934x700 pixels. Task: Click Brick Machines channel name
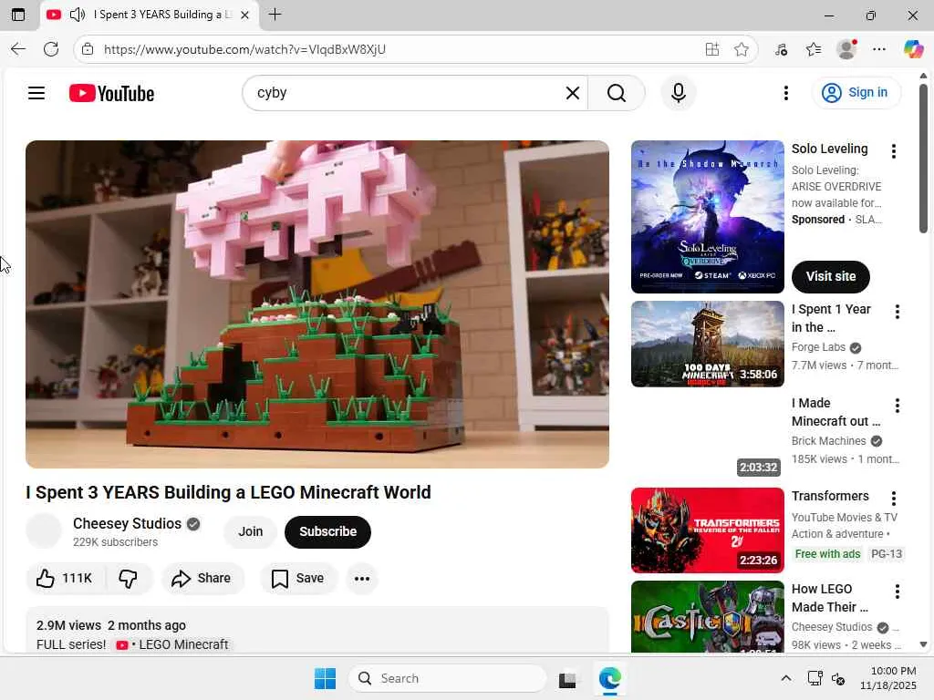click(828, 441)
